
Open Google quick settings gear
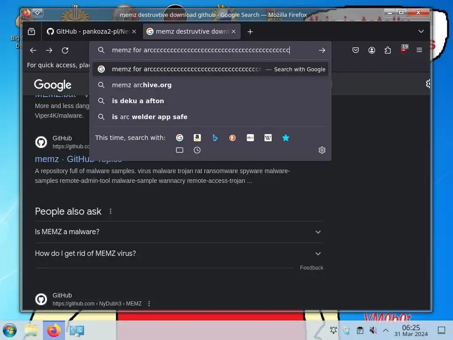[x=428, y=84]
